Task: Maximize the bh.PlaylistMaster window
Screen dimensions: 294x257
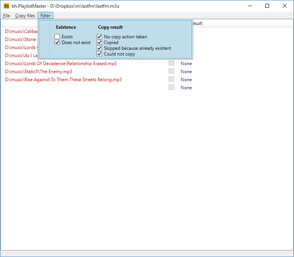Action: [267, 6]
